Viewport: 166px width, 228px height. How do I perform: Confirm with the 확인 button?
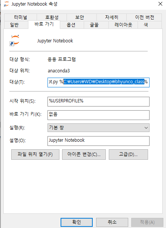pyautogui.click(x=77, y=222)
